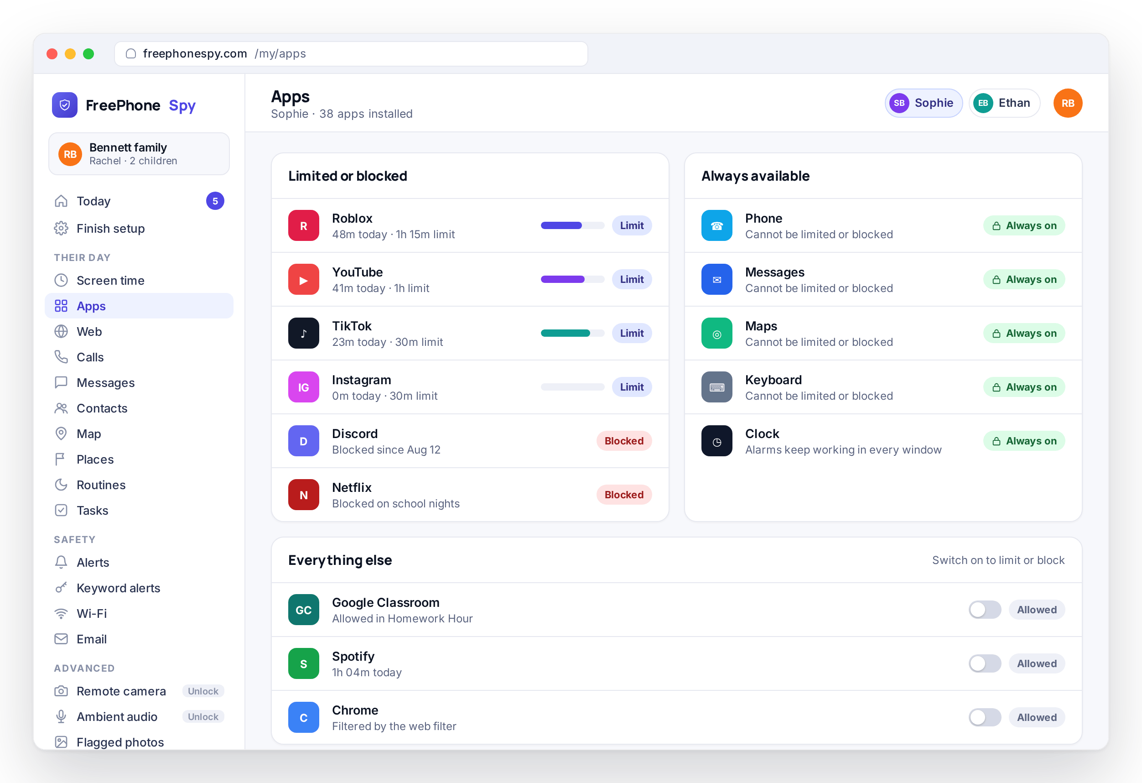
Task: Open the Google Classroom GC icon
Action: click(x=304, y=610)
